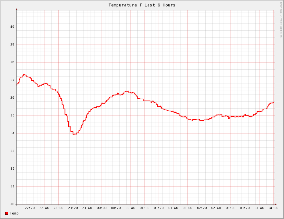Click the Temp legend label
The image size is (284, 219).
click(x=14, y=213)
